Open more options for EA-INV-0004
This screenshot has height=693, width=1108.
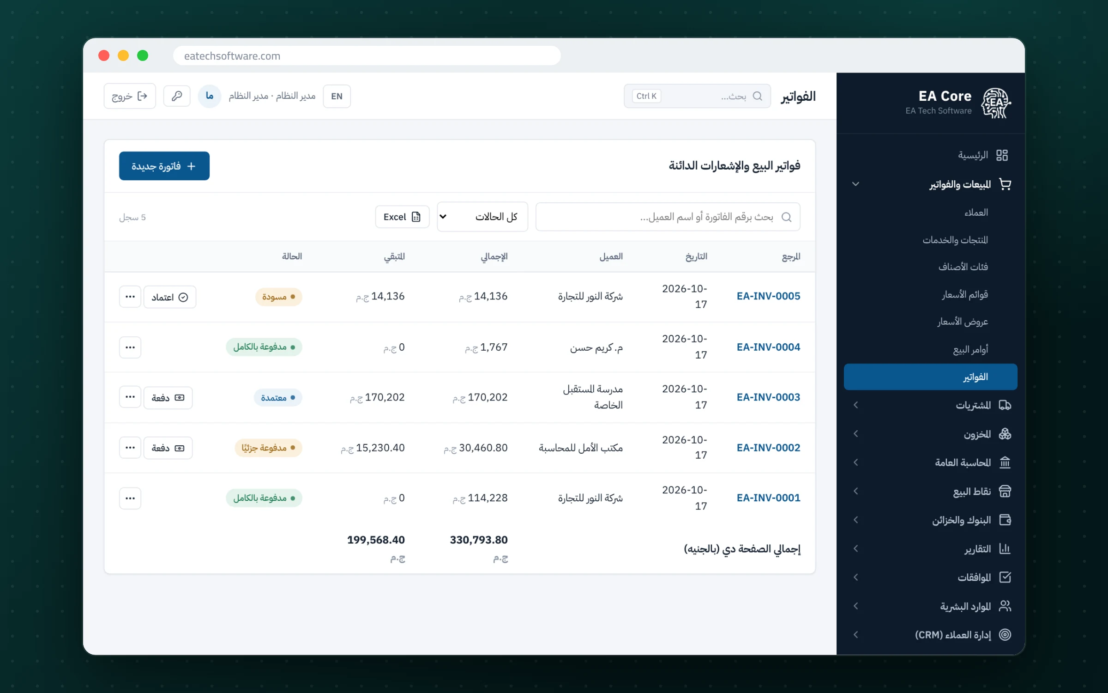(130, 347)
